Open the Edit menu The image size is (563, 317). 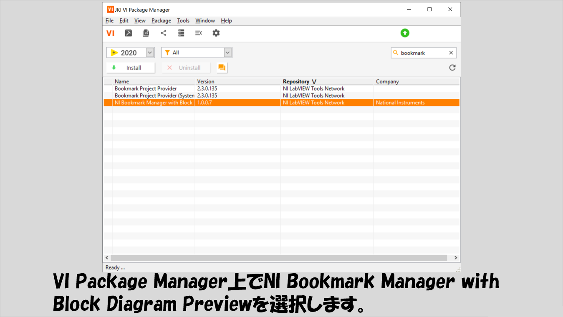click(x=124, y=21)
